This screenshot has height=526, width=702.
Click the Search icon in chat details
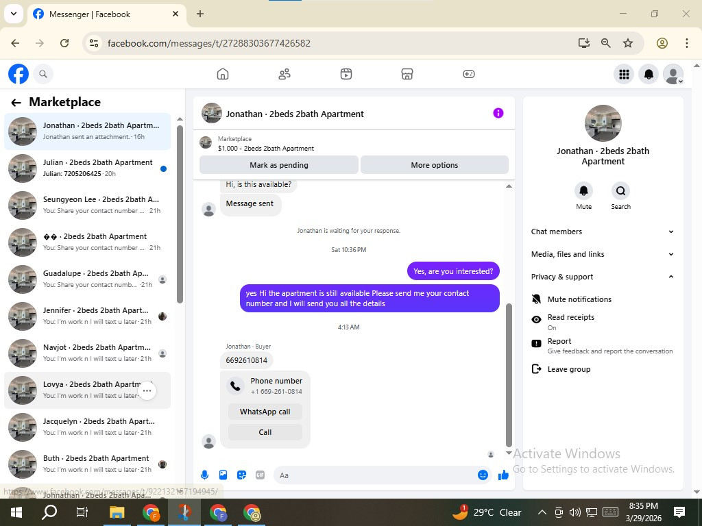coord(620,191)
